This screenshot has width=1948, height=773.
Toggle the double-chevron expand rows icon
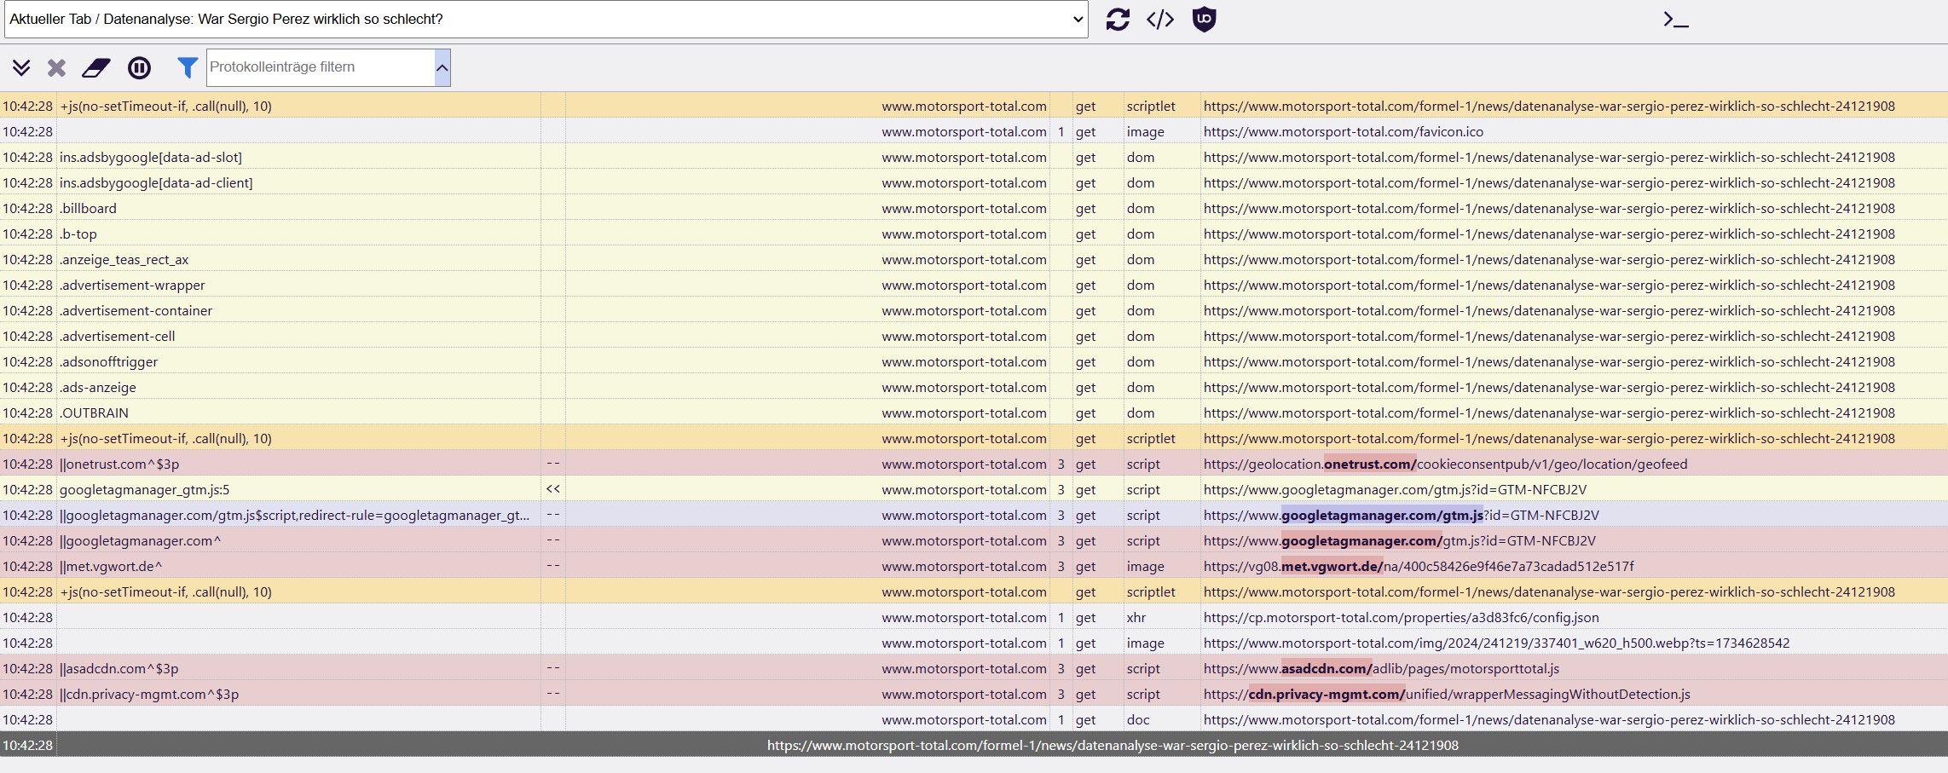(21, 67)
